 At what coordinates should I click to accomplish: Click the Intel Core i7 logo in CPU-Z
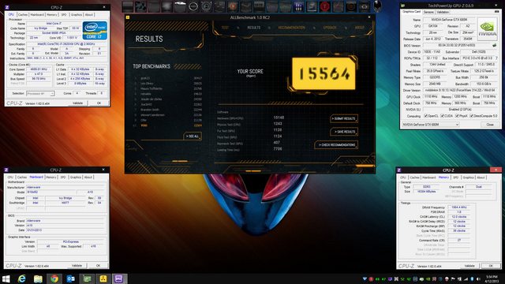pos(95,31)
